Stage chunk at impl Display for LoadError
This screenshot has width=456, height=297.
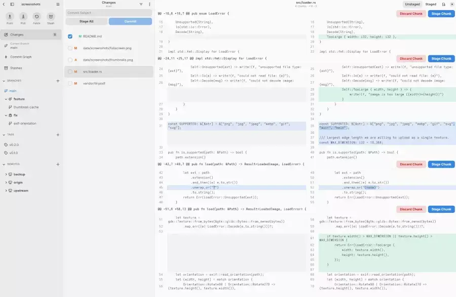(x=441, y=58)
